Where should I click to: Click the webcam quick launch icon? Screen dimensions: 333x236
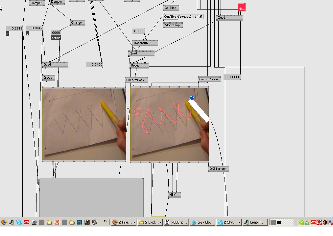(34, 222)
